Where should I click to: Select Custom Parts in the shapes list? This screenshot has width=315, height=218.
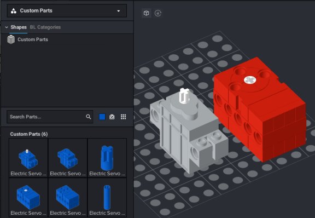click(x=33, y=39)
